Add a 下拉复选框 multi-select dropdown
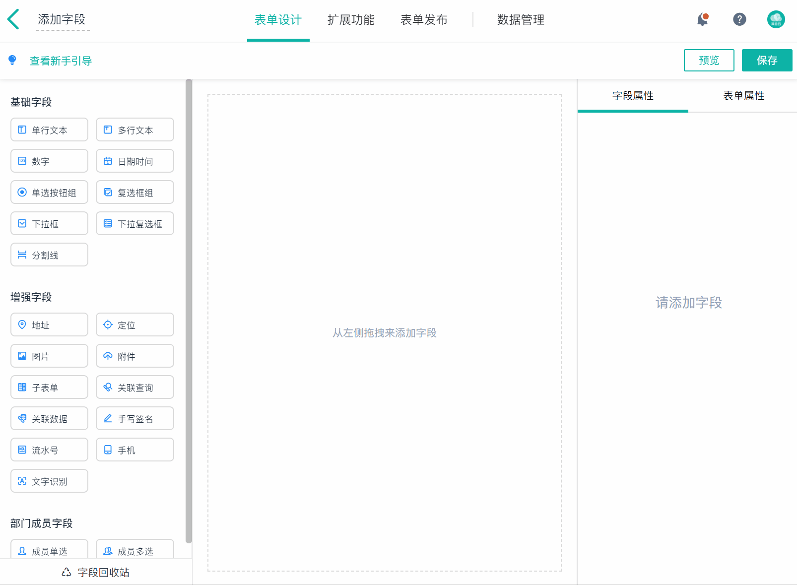797x585 pixels. point(134,224)
